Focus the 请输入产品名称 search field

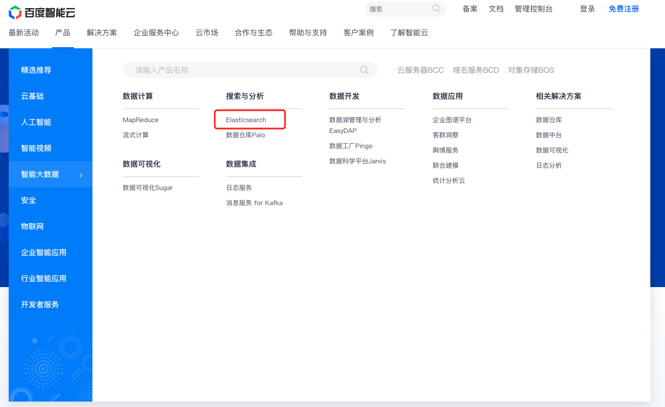click(250, 70)
